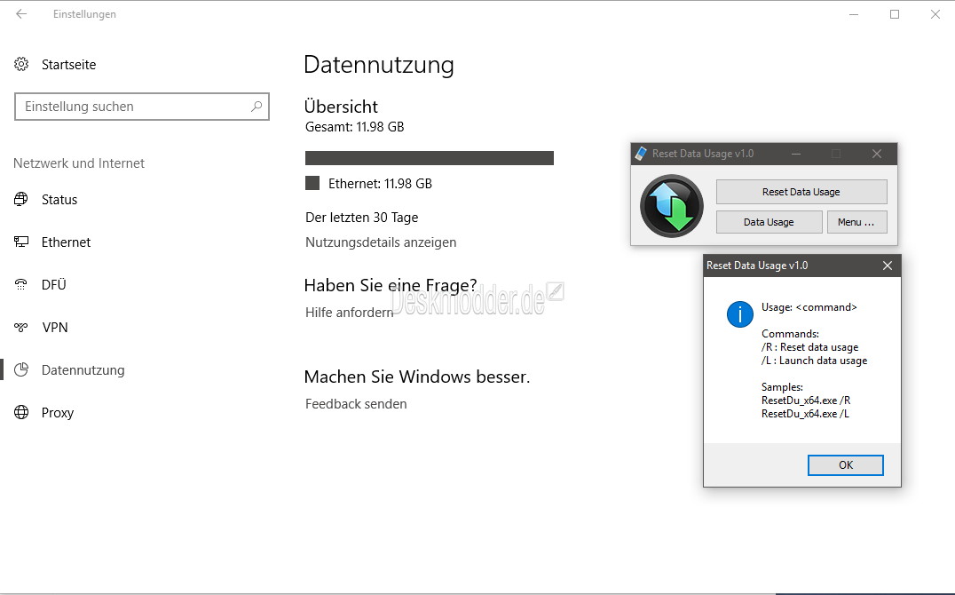Open the Status settings page
This screenshot has height=595, width=955.
[x=59, y=199]
